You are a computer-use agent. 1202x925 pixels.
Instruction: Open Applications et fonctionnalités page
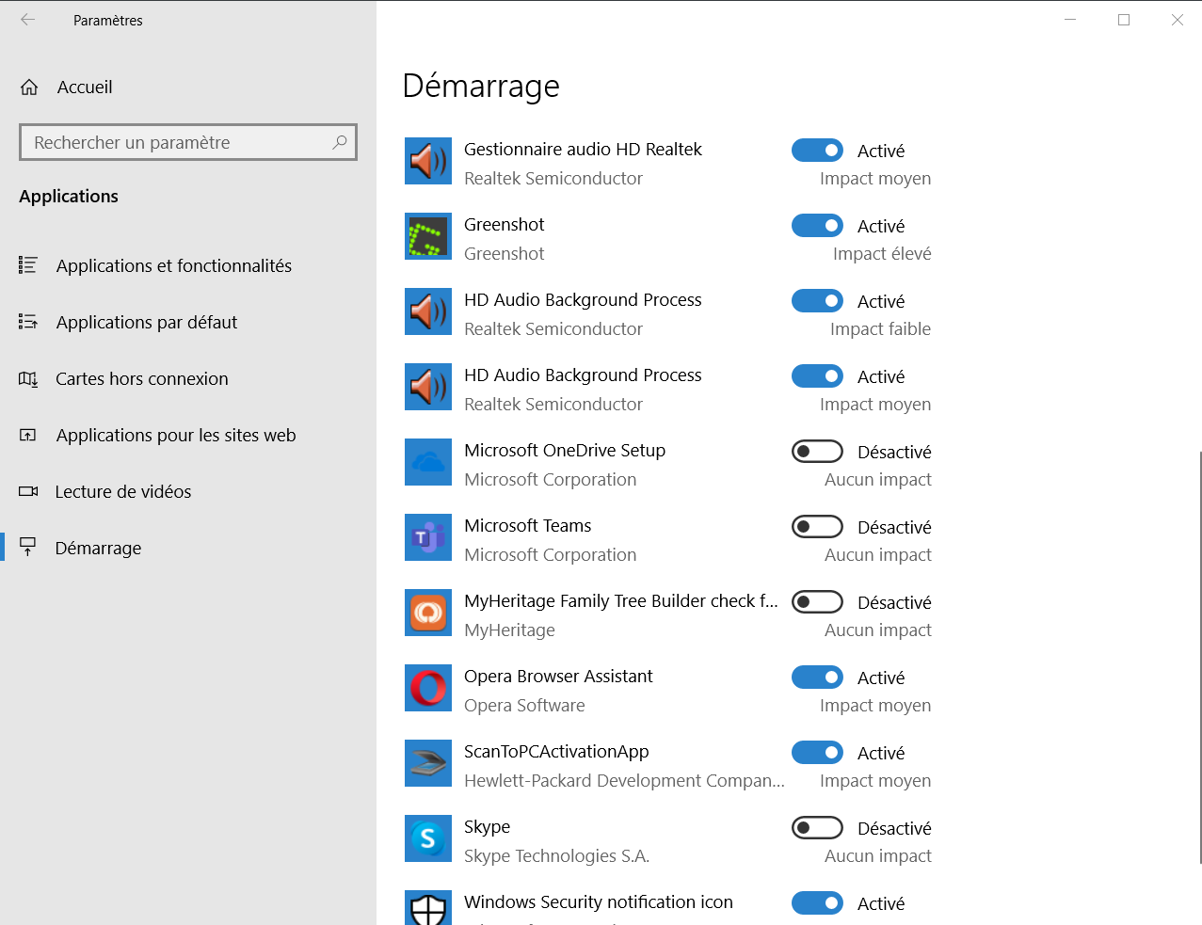pos(188,265)
